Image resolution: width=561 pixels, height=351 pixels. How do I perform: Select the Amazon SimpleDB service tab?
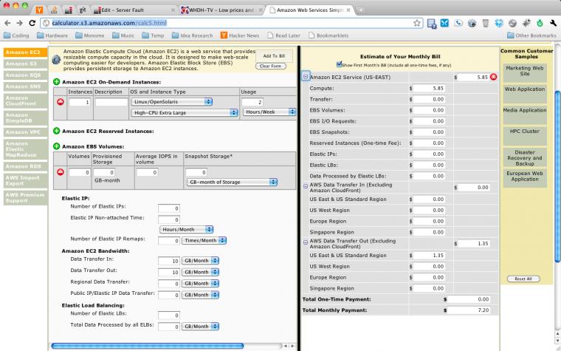click(25, 117)
